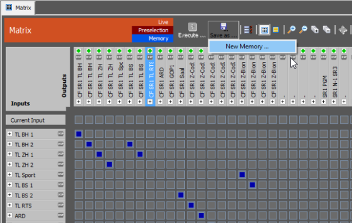Select Memory mode

(x=153, y=38)
